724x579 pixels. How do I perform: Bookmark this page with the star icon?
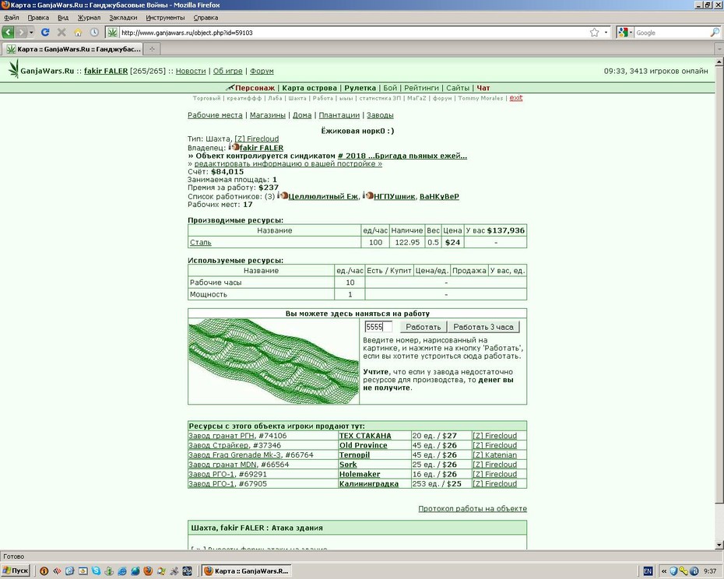[x=594, y=33]
